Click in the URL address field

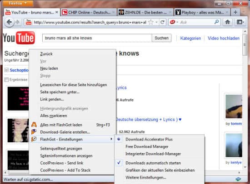(x=90, y=22)
